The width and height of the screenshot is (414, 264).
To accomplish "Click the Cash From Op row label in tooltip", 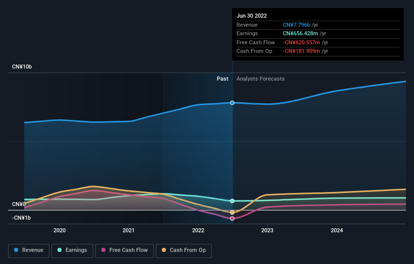I will (x=254, y=51).
